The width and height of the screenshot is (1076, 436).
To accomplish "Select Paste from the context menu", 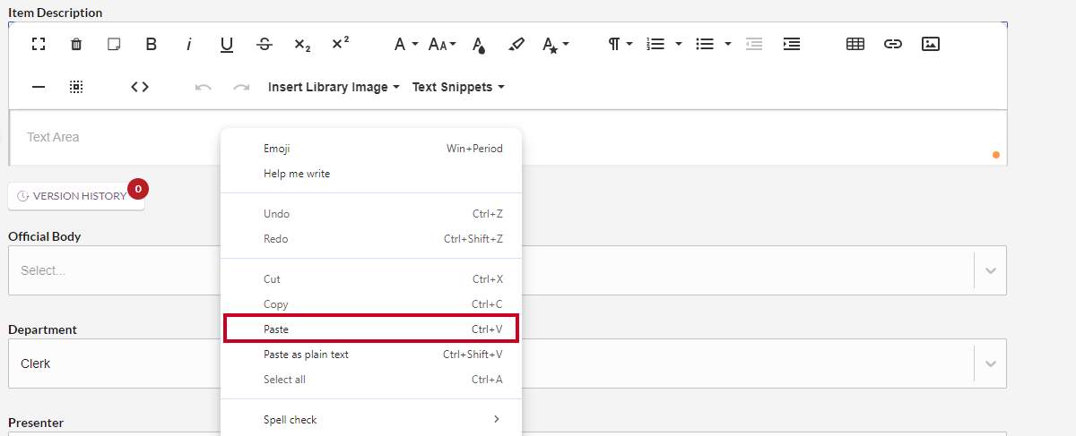I will coord(371,329).
